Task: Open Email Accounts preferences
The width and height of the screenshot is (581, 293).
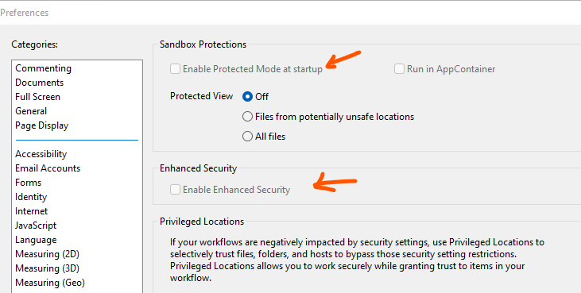Action: point(48,168)
